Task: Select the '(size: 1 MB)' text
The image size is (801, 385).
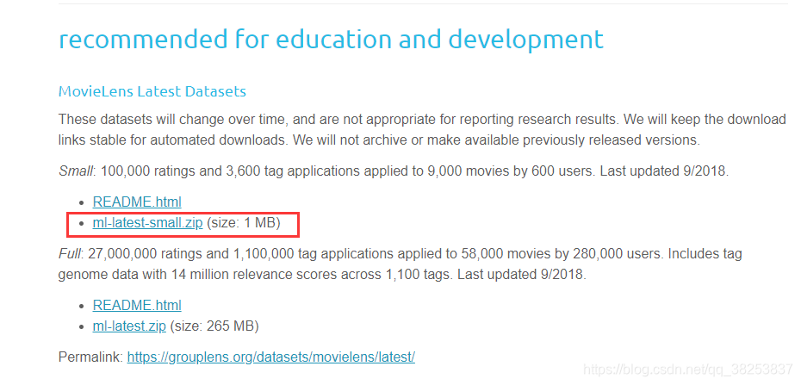Action: click(244, 222)
